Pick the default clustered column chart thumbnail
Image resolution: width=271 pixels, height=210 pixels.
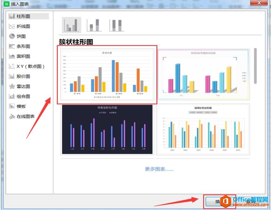coord(107,75)
